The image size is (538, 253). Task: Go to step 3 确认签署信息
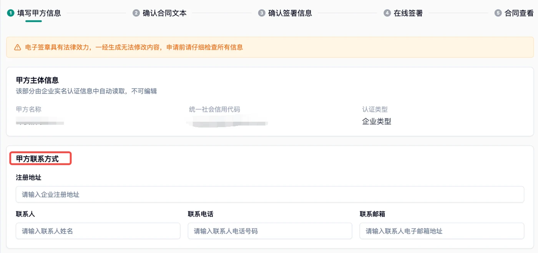coord(285,13)
